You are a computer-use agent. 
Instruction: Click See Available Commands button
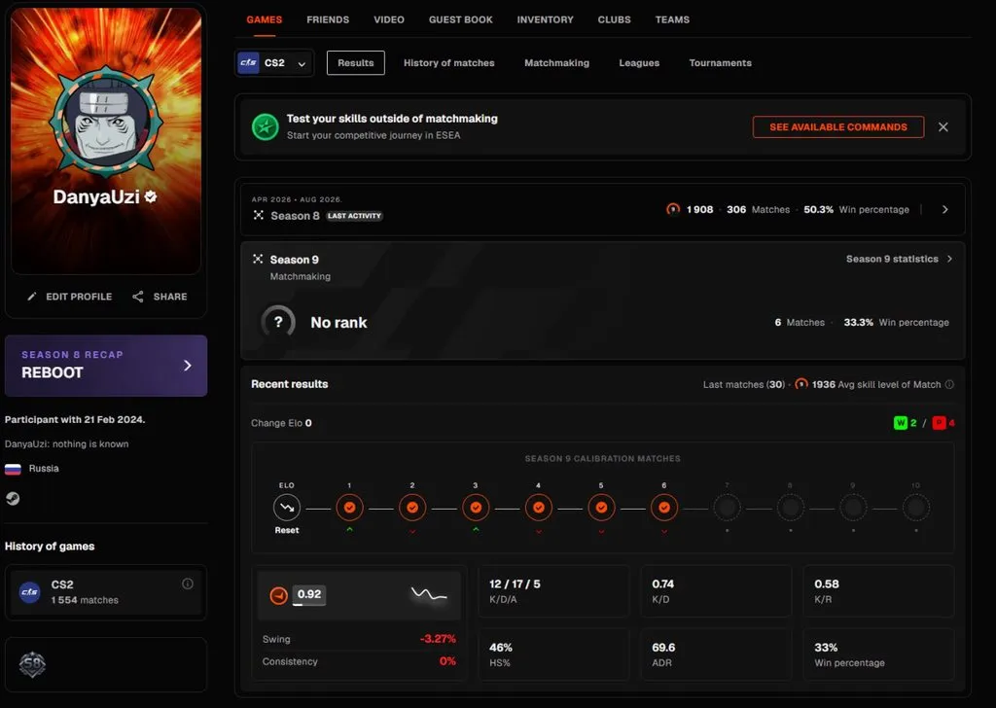[x=838, y=127]
